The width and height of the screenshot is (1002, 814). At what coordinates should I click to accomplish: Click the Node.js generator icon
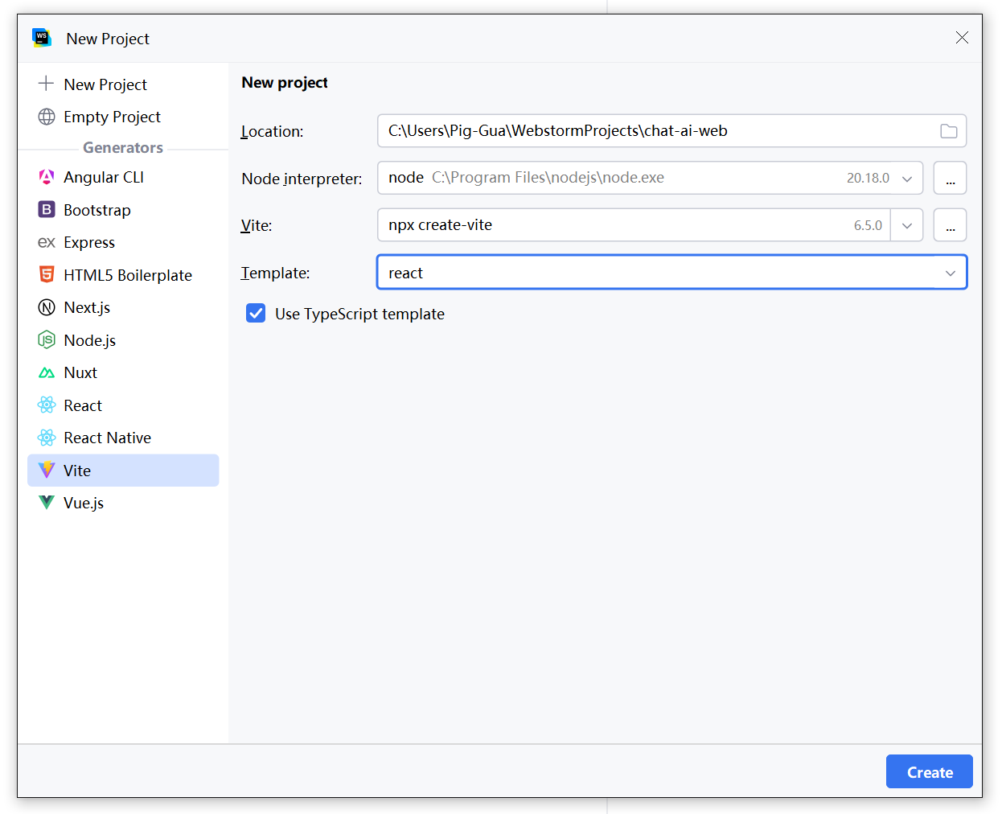click(x=47, y=340)
